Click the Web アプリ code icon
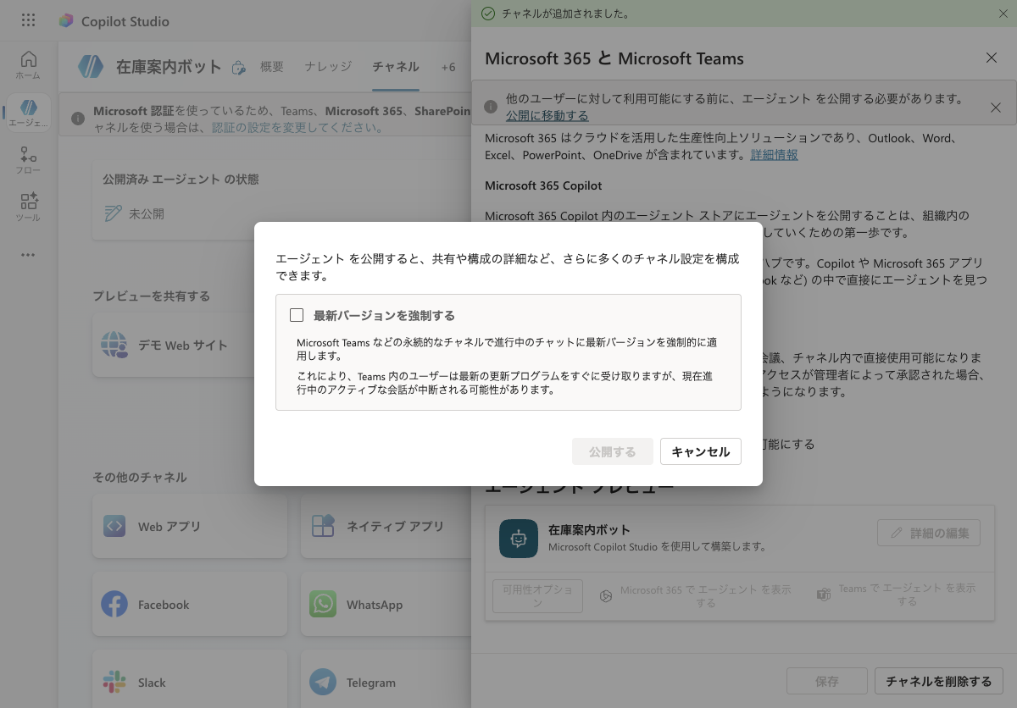The image size is (1017, 708). [114, 526]
